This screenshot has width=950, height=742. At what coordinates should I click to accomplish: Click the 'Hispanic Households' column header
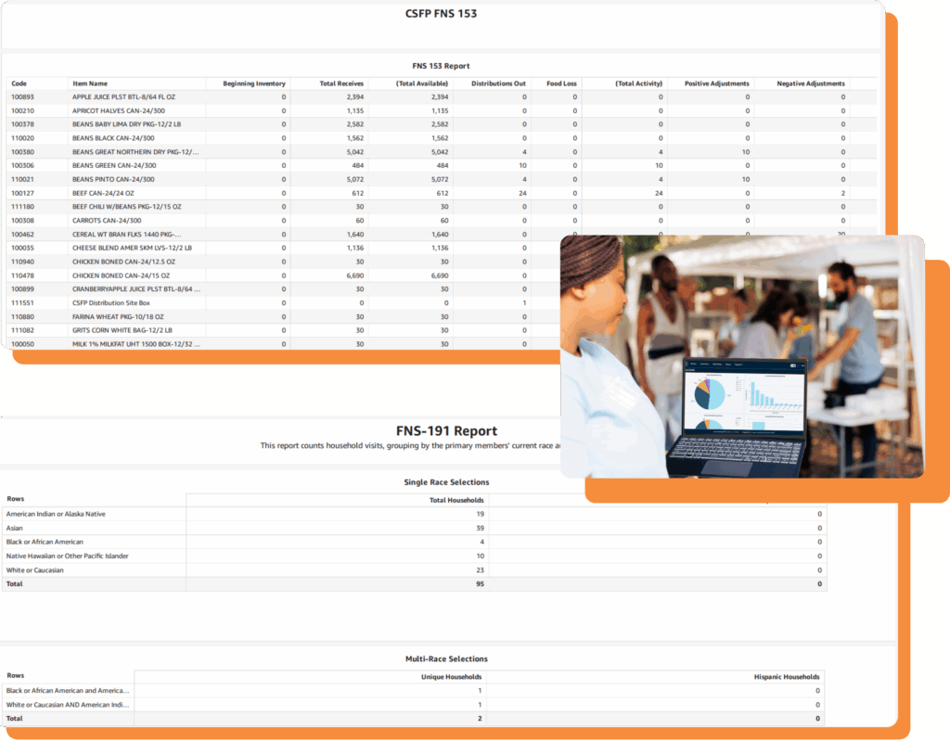pyautogui.click(x=787, y=676)
